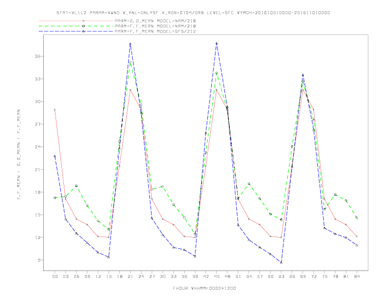Click y-axis tick label 18
Image resolution: width=389 pixels, height=301 pixels.
38,192
